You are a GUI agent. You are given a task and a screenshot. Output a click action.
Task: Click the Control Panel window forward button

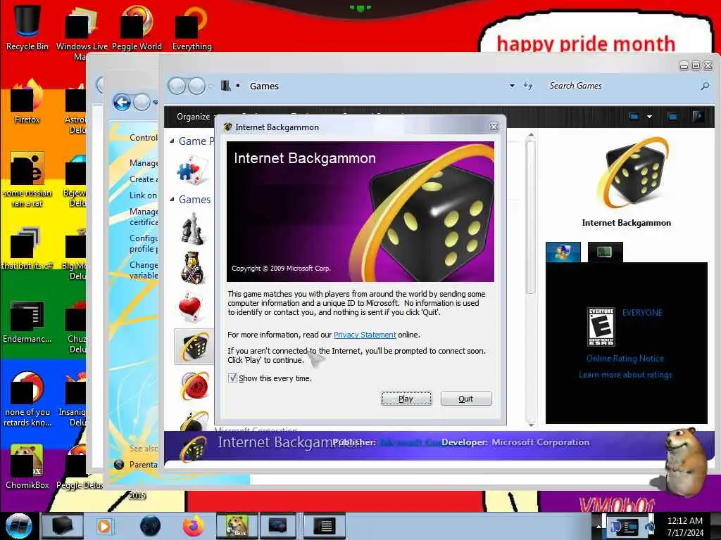tap(142, 103)
